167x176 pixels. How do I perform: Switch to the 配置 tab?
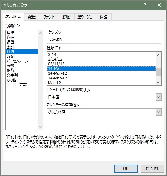tap(32, 17)
